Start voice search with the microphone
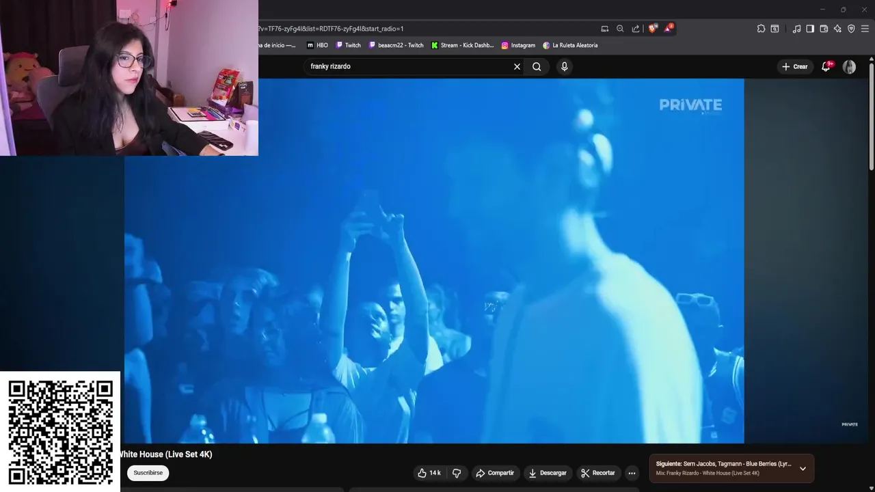The height and width of the screenshot is (492, 875). (x=564, y=66)
